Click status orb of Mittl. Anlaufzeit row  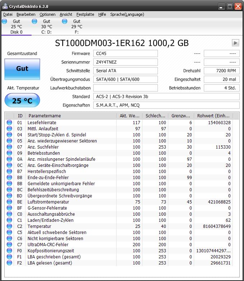[x=9, y=129]
